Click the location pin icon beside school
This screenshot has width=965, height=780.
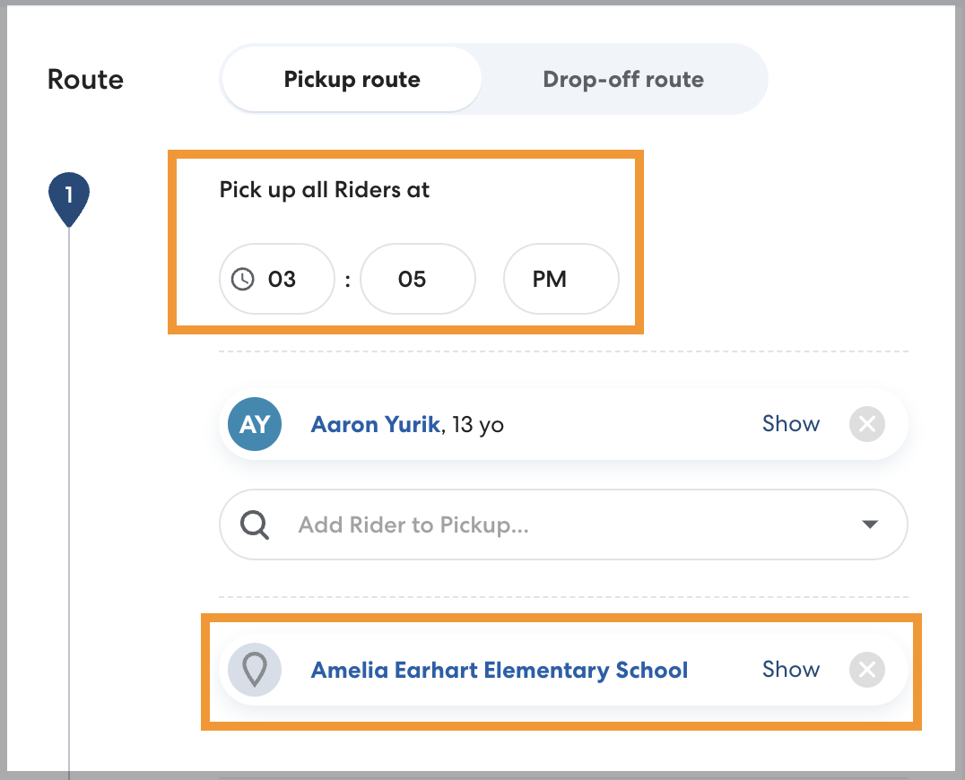click(x=255, y=670)
